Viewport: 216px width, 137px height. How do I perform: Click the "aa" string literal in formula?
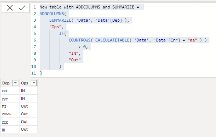192,40
